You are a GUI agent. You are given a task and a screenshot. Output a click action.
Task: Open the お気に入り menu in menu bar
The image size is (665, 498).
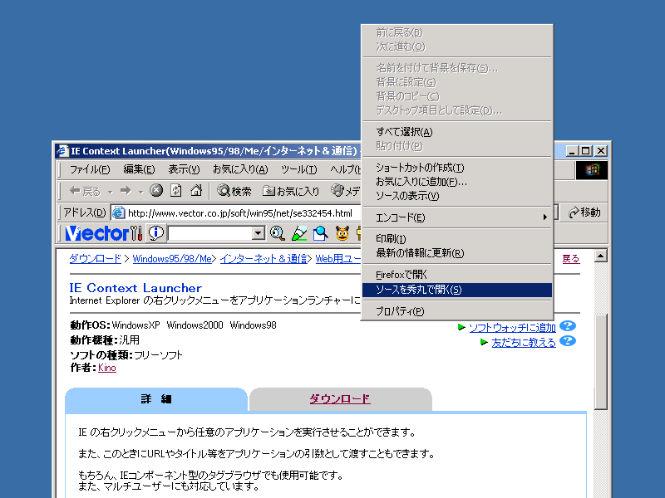(240, 170)
